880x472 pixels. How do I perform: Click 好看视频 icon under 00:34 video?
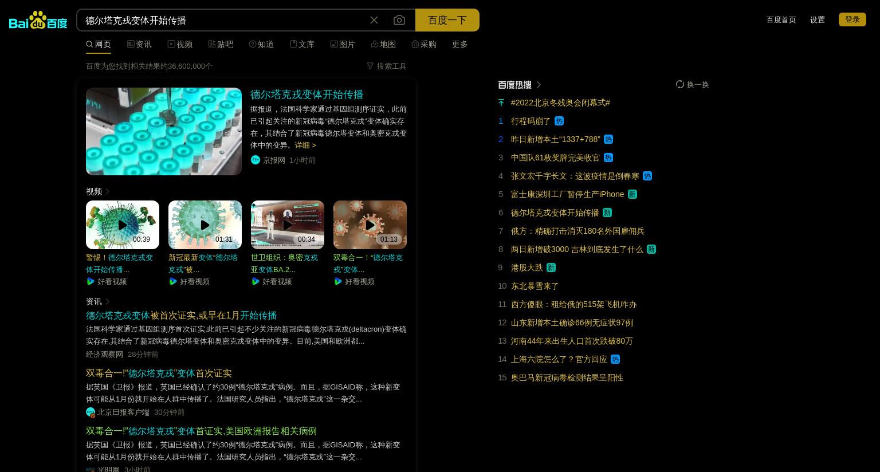pyautogui.click(x=256, y=281)
